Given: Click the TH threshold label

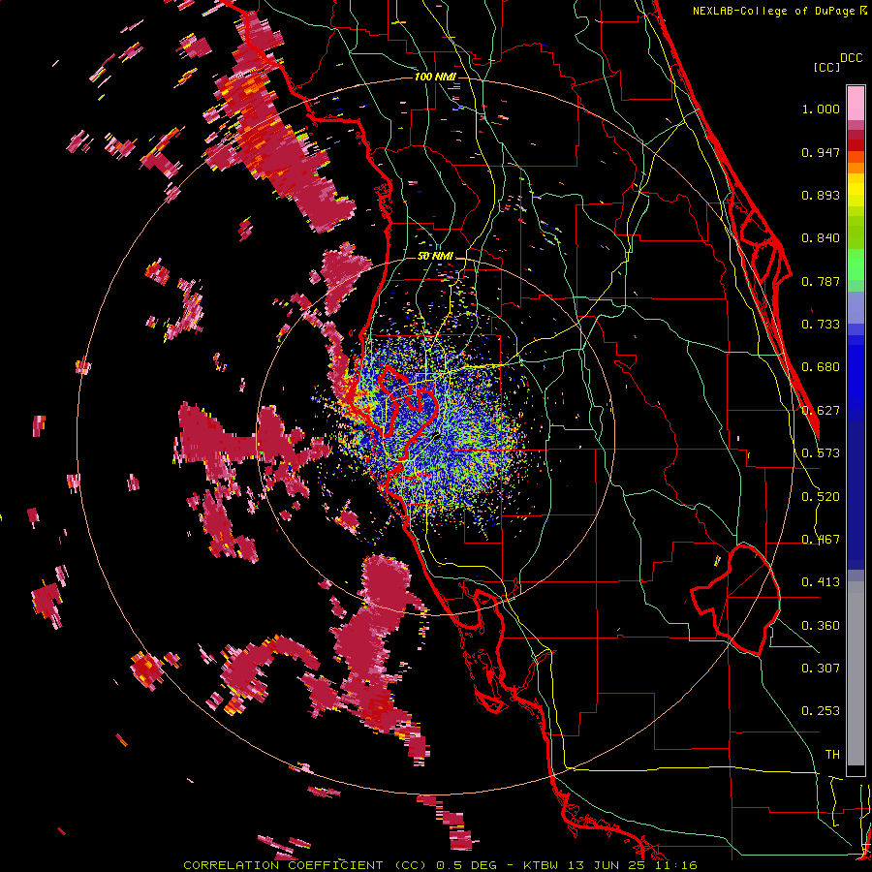Looking at the screenshot, I should 832,755.
